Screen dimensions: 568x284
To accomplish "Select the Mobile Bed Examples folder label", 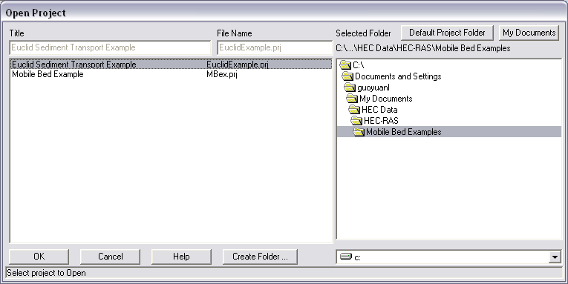I will coord(404,132).
